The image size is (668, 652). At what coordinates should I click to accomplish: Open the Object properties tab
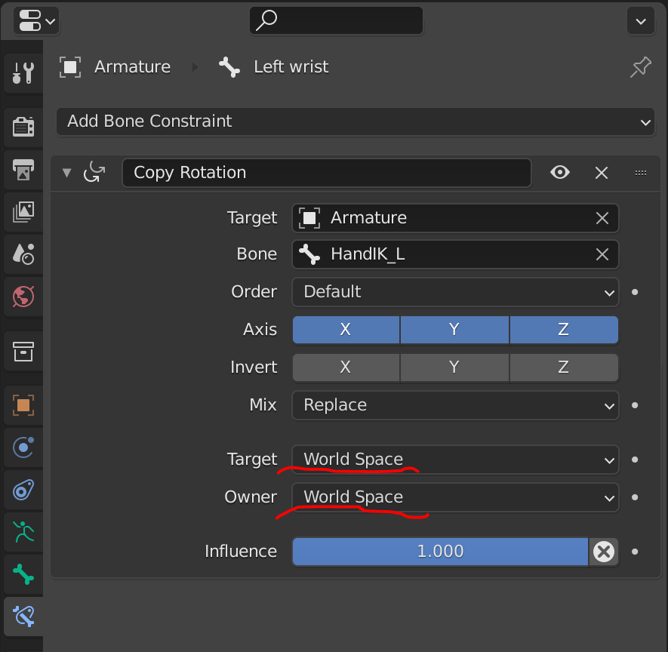(23, 405)
